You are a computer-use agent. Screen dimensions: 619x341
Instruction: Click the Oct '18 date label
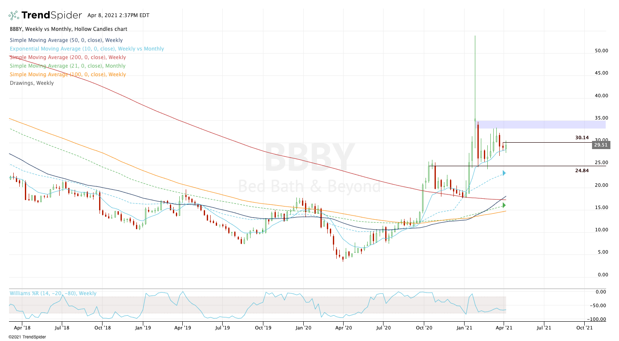click(x=102, y=328)
